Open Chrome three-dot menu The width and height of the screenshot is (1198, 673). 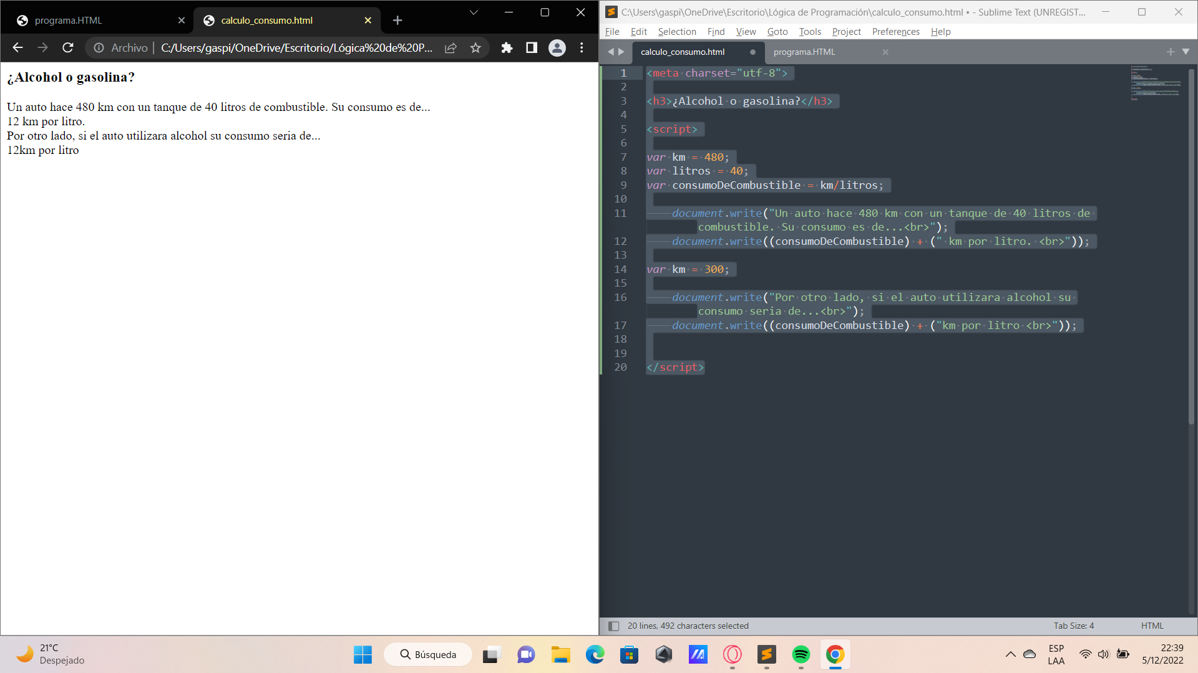(x=582, y=48)
